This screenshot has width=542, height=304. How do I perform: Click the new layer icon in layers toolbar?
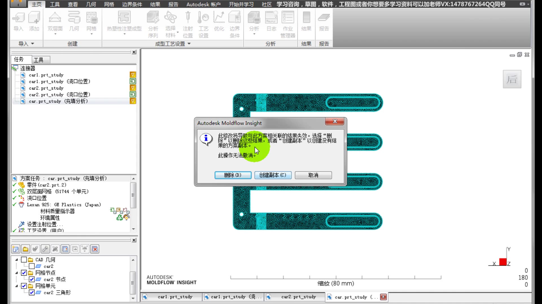click(16, 249)
